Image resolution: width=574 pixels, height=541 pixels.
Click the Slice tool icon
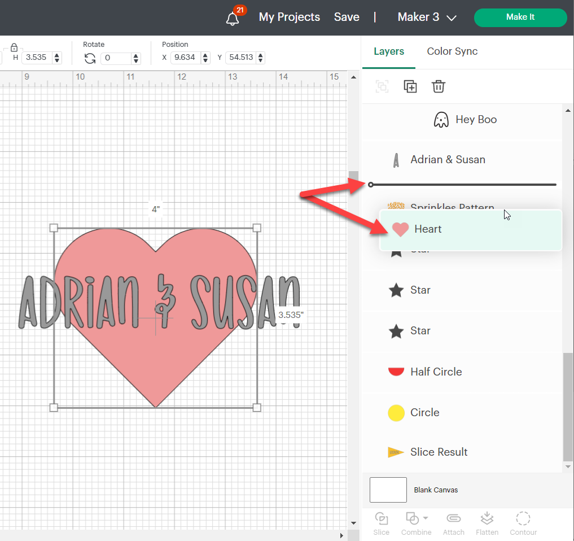(x=382, y=523)
